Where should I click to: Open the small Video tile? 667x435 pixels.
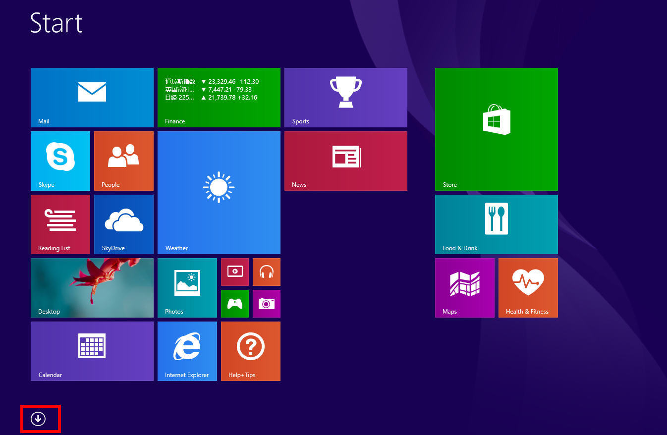(x=235, y=272)
